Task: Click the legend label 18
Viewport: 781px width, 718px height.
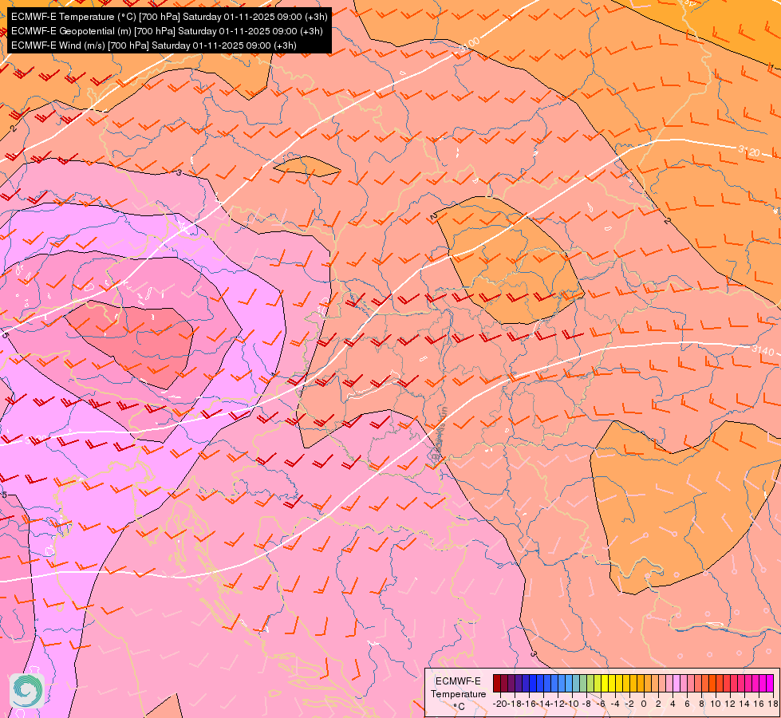Action: coord(773,704)
